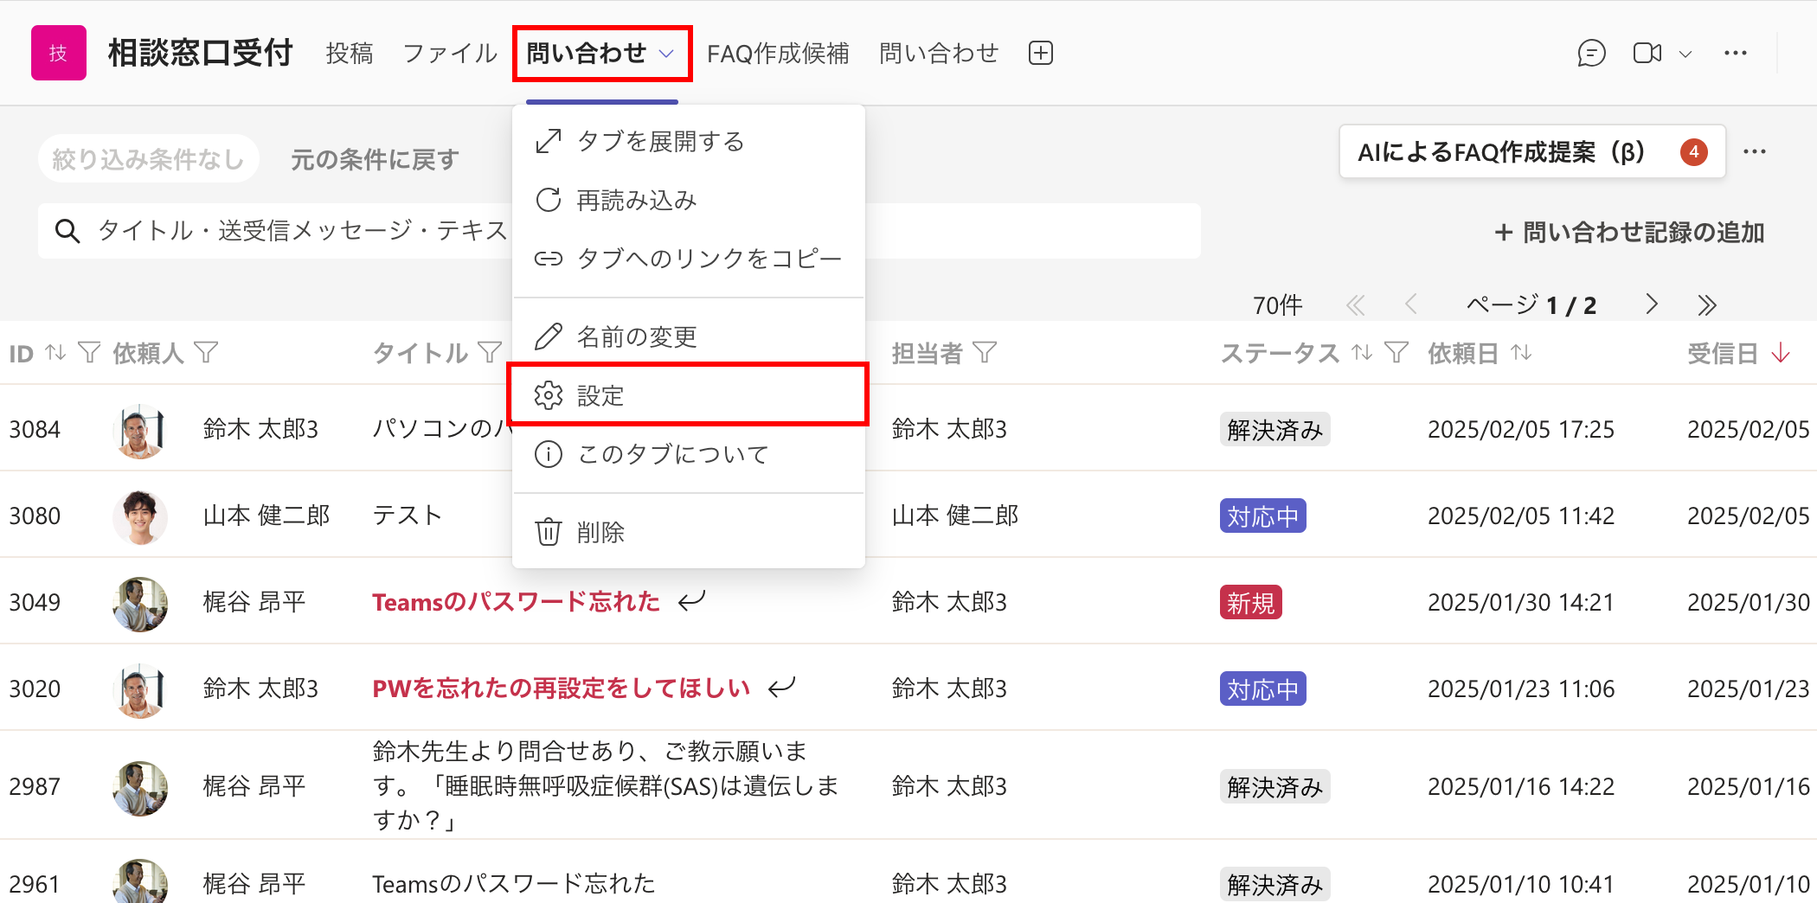Screen dimensions: 1817x903
Task: Open the top-right more options ellipsis
Action: (1736, 53)
